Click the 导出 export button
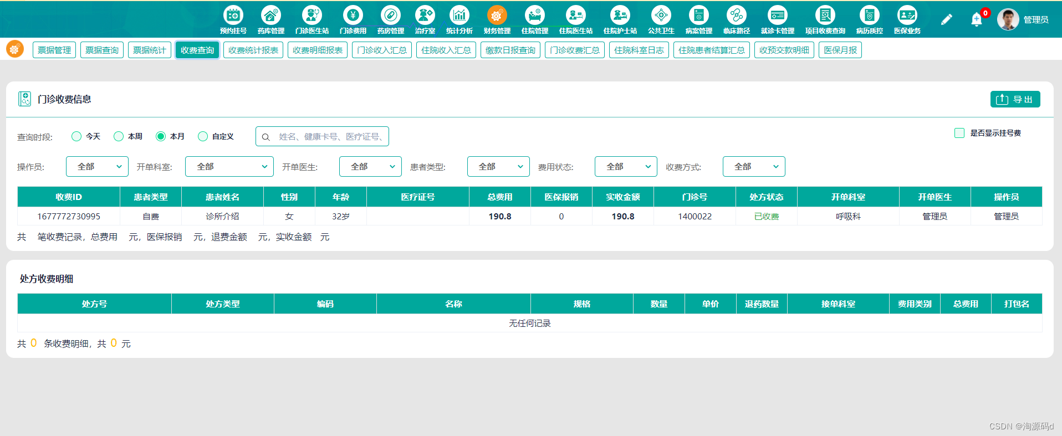Screen dimensions: 1062x436 [1015, 99]
